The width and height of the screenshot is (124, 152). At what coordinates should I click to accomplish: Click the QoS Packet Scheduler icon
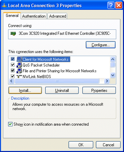pyautogui.click(x=19, y=65)
